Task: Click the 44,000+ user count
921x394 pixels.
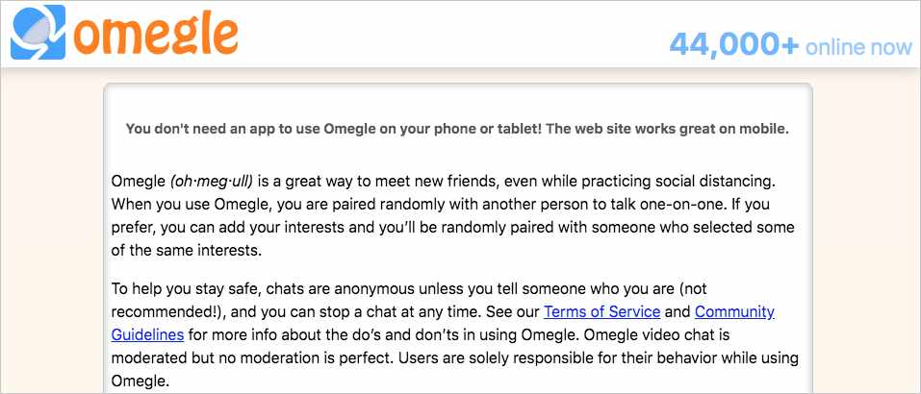Action: click(x=733, y=44)
